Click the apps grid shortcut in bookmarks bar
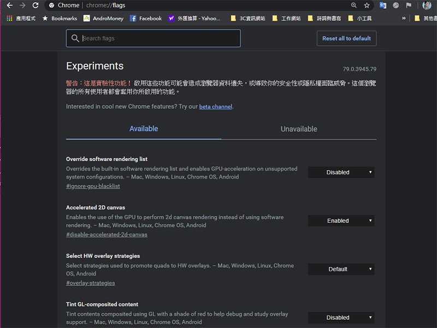 coord(21,18)
